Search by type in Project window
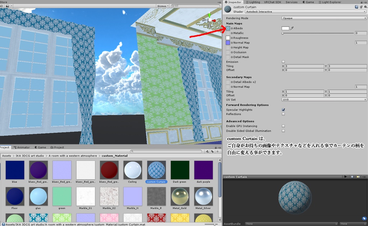 pos(207,152)
